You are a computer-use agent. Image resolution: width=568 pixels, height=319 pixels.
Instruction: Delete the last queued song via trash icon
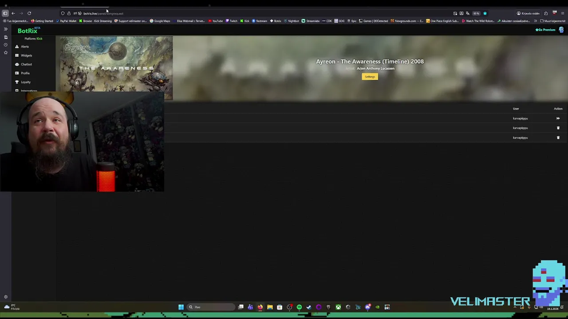pos(558,138)
